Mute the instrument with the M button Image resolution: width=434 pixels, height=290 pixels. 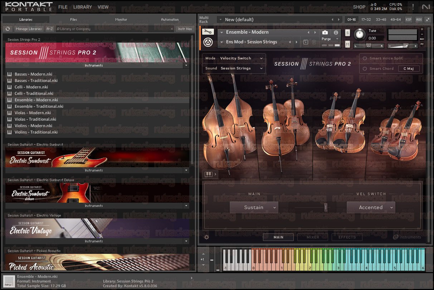[x=347, y=44]
